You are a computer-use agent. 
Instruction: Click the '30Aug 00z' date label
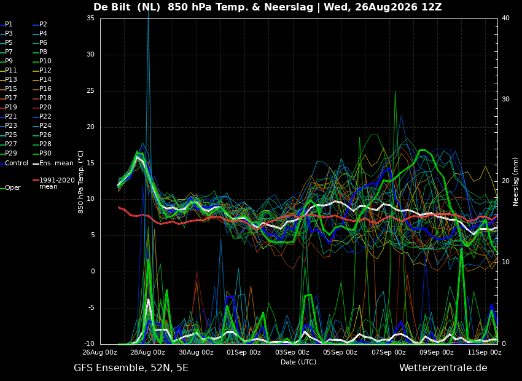pos(196,352)
